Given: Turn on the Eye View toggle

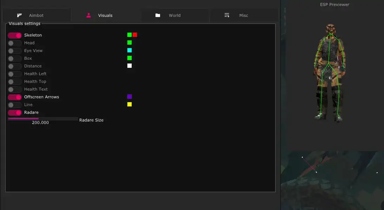Looking at the screenshot, I should 14,51.
